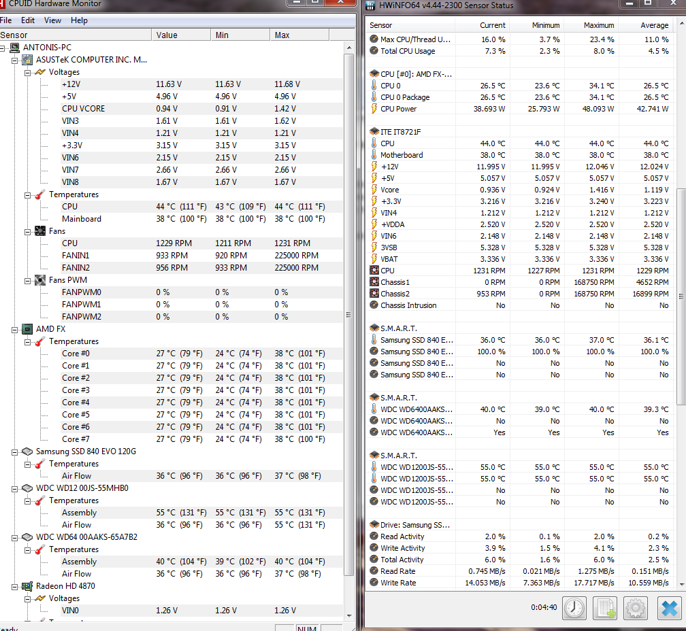The image size is (686, 631).
Task: Click the Chassis Intrusion row icon
Action: pos(374,305)
